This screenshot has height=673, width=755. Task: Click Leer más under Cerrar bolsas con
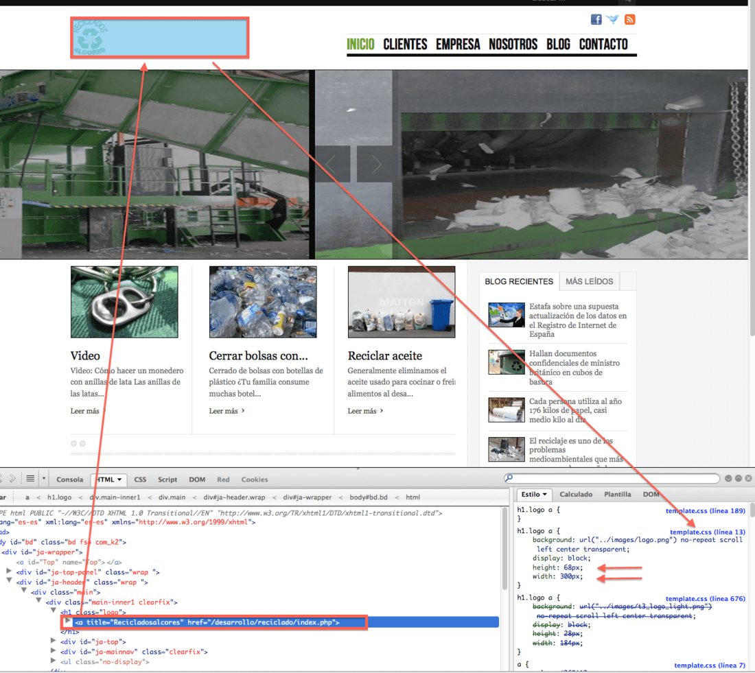coord(226,411)
